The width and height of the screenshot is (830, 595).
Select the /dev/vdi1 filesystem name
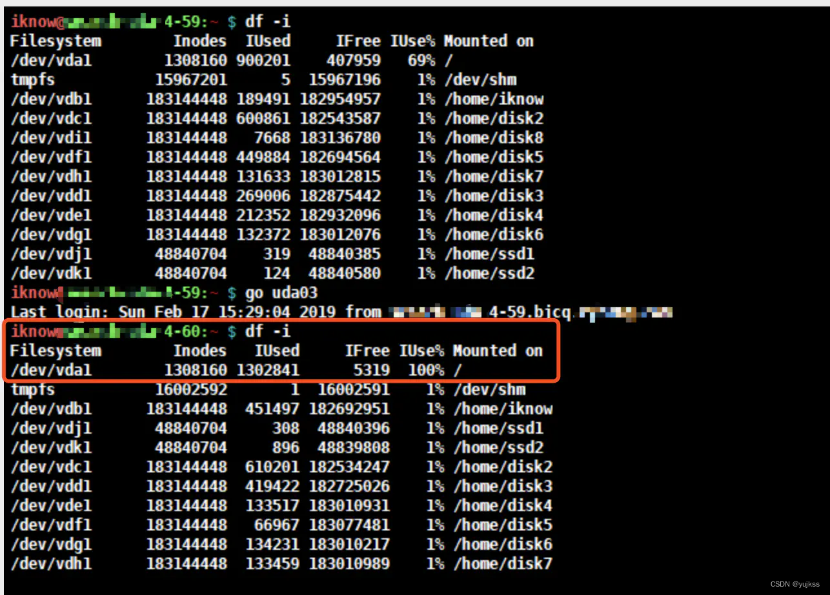[51, 138]
